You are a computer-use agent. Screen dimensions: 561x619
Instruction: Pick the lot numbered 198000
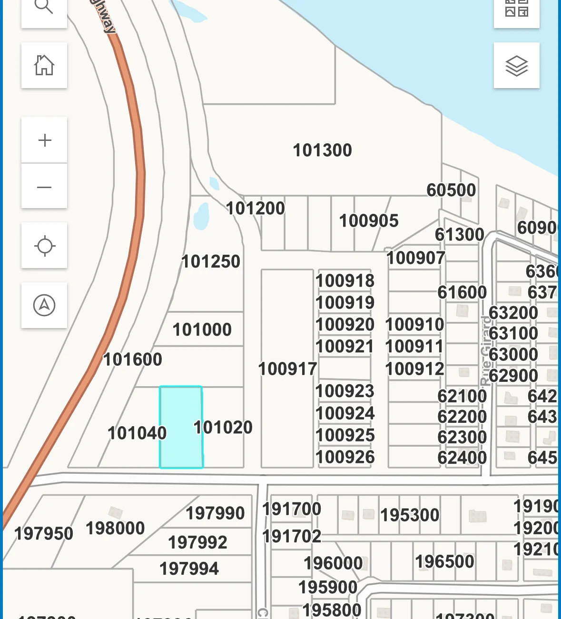[115, 529]
